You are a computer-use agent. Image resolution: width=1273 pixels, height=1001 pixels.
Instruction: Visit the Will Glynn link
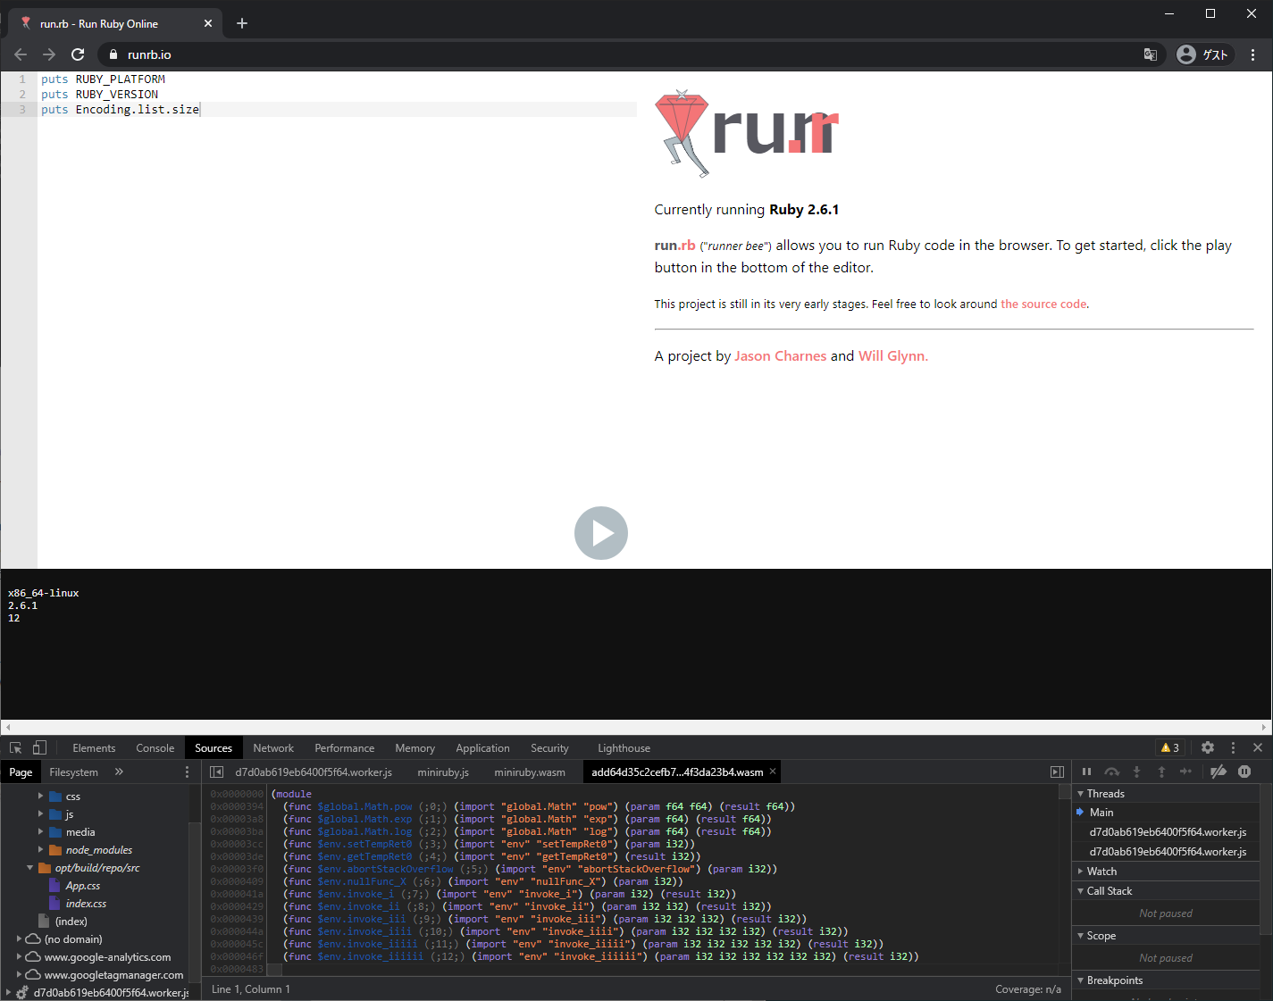[893, 356]
